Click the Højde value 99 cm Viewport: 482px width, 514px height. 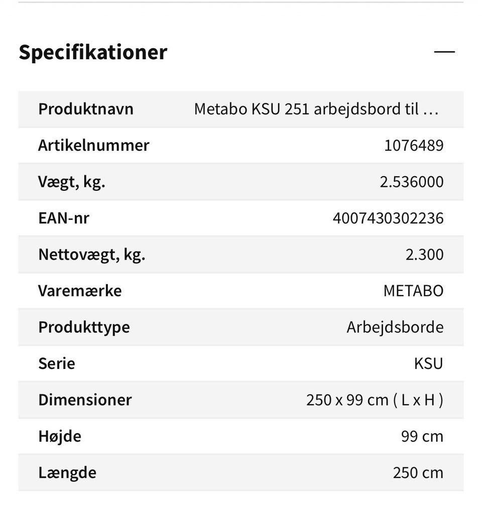pos(422,436)
